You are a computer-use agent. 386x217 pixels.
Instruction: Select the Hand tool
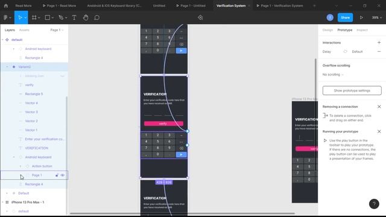click(x=86, y=17)
